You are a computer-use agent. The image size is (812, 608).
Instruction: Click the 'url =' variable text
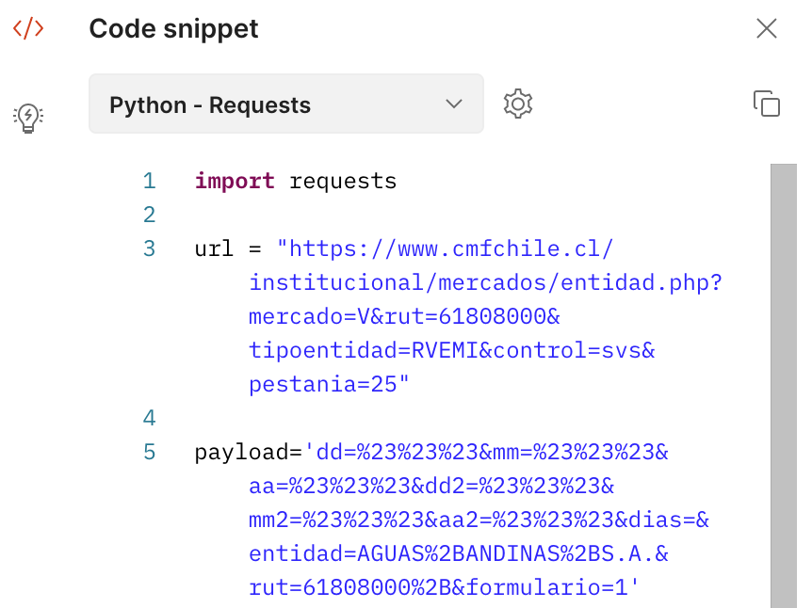(228, 248)
